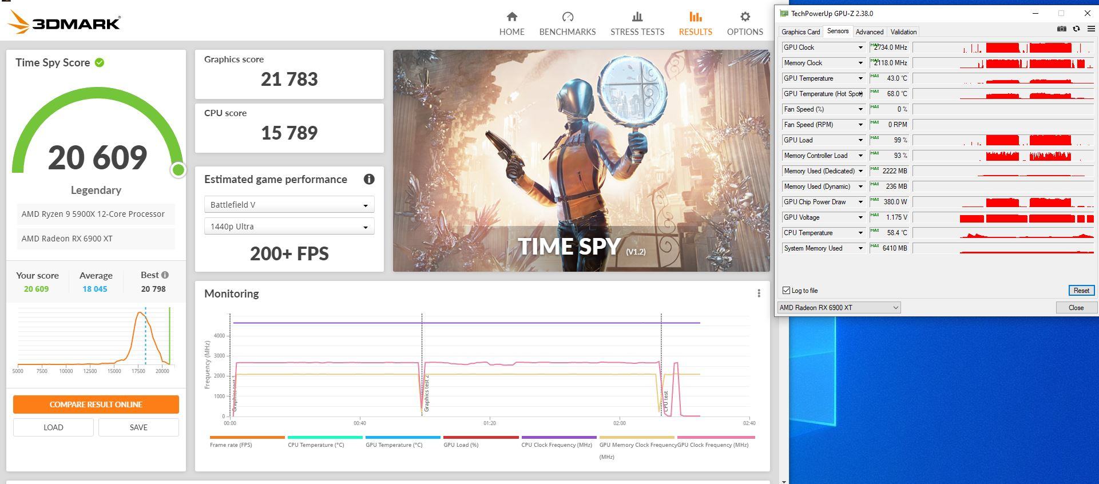Open the Fan Speed (RPM) sensor dropdown

click(x=860, y=125)
